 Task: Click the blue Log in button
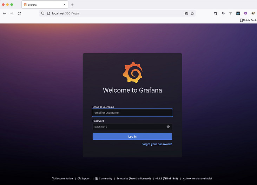tap(132, 137)
